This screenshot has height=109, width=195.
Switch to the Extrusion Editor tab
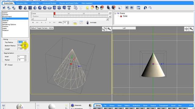(x=22, y=3)
